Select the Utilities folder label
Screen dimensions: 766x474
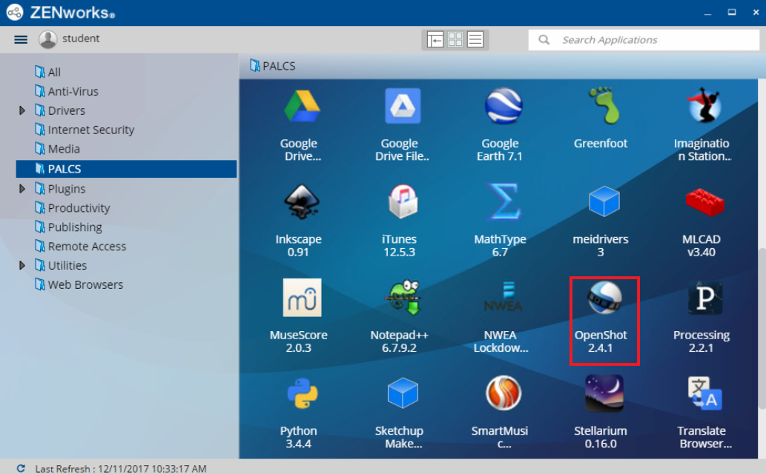coord(67,266)
